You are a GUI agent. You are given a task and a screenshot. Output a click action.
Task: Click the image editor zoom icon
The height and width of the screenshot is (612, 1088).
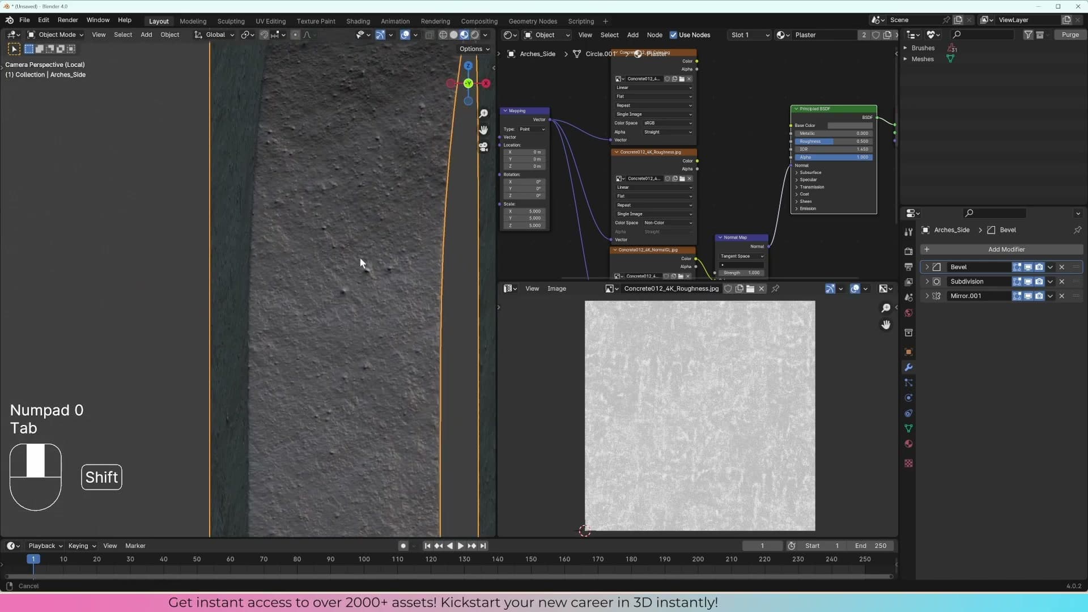886,308
